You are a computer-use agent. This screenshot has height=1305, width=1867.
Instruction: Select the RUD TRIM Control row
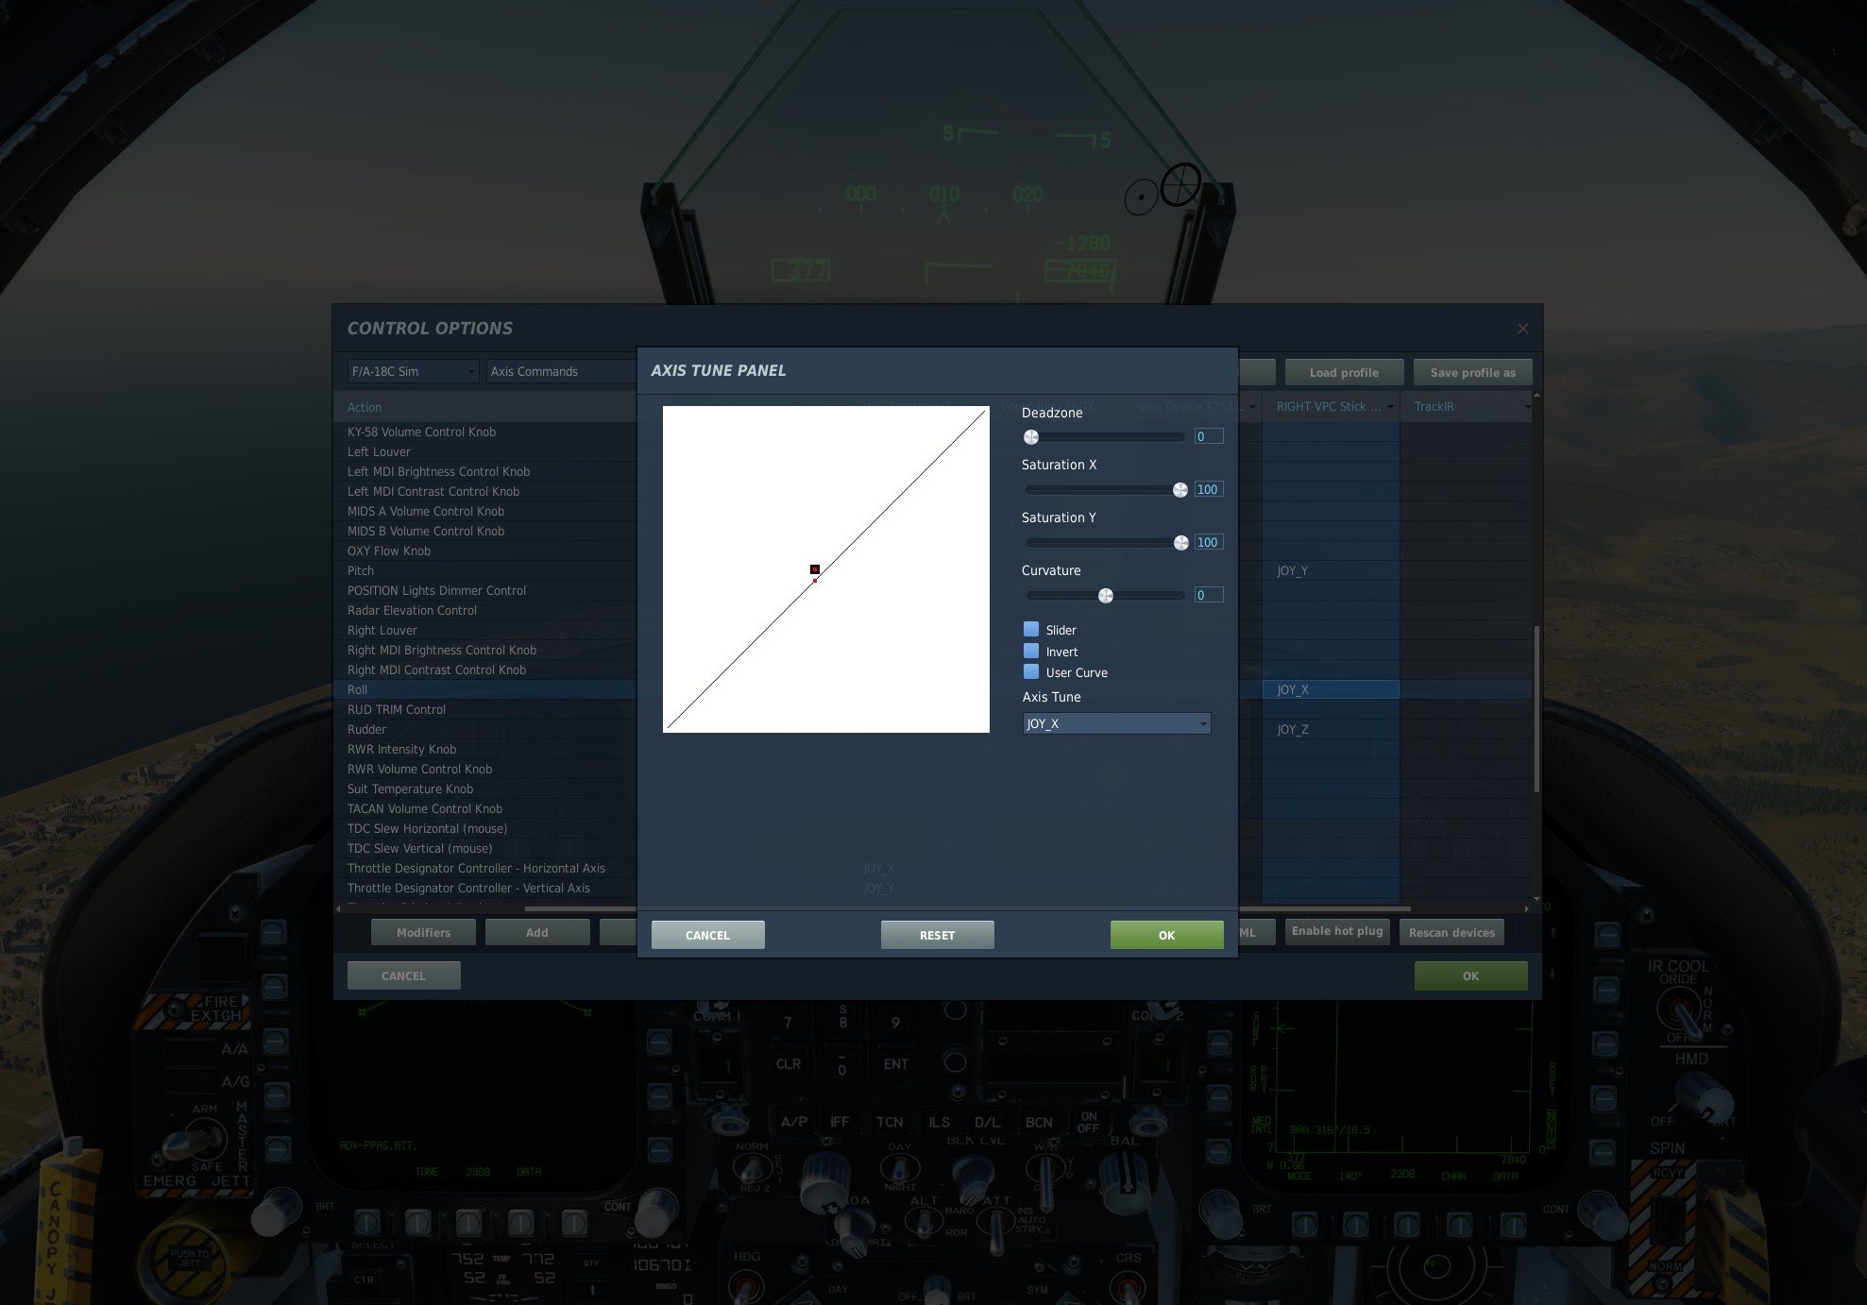coord(485,709)
